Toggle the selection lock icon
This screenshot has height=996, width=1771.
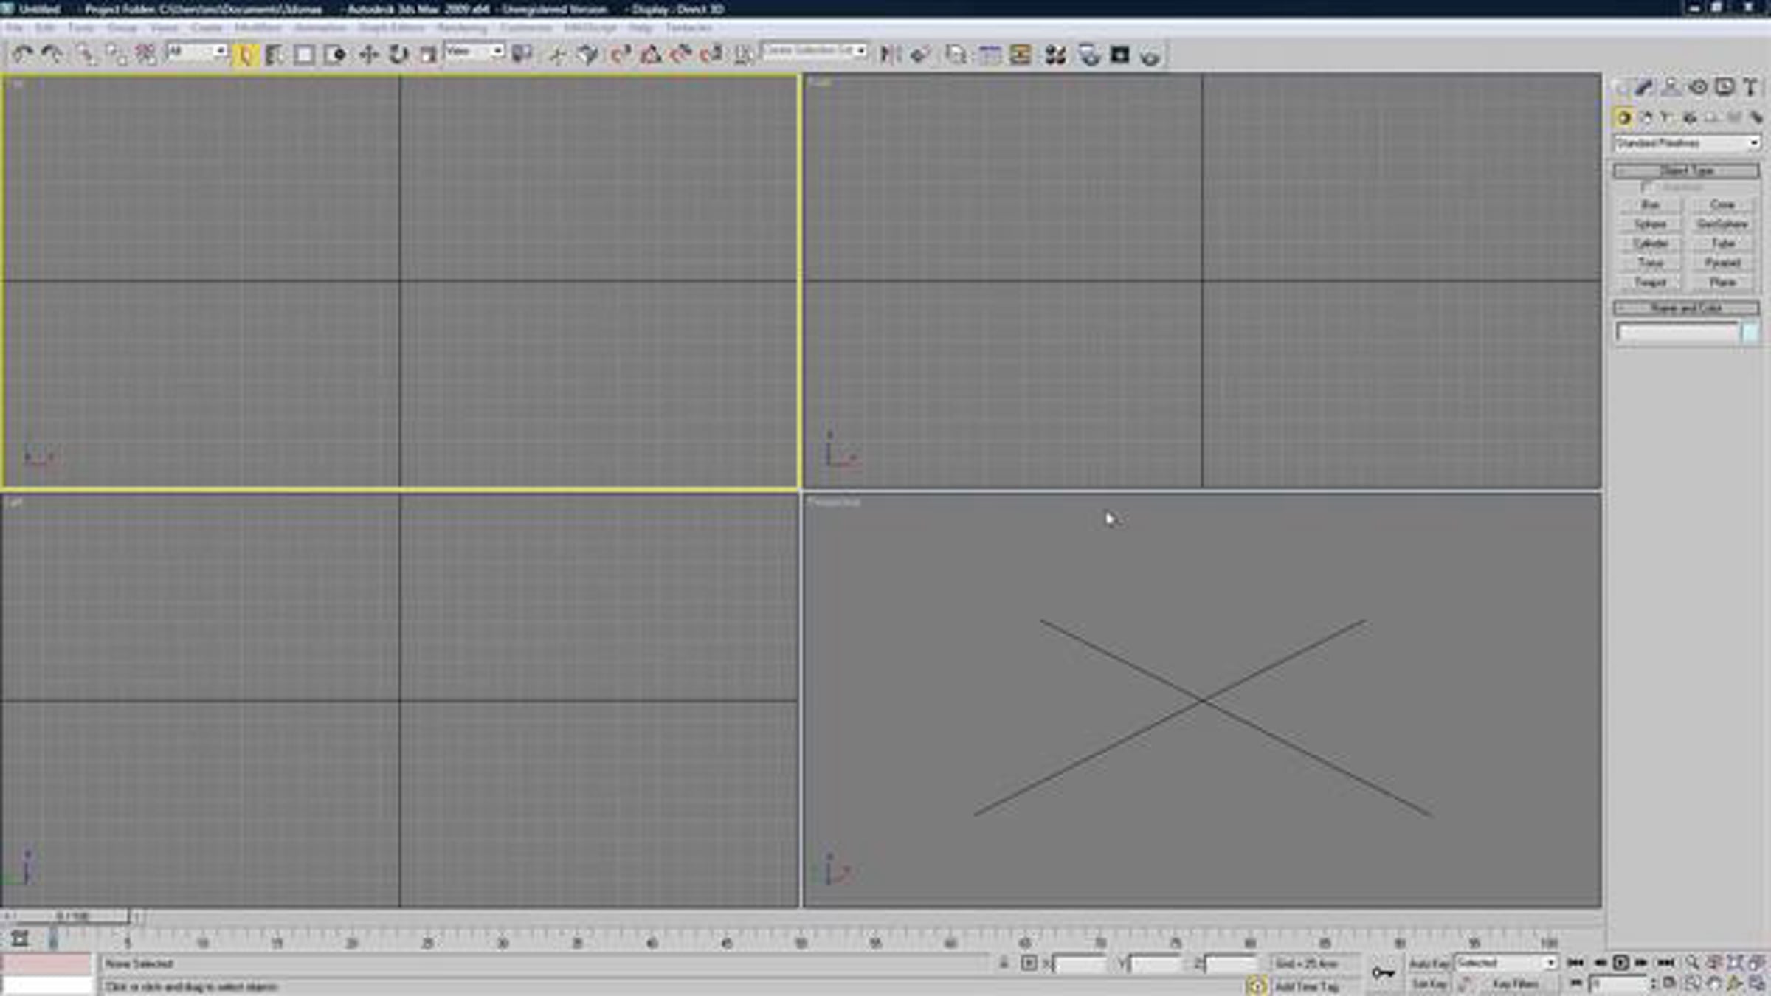(1003, 963)
